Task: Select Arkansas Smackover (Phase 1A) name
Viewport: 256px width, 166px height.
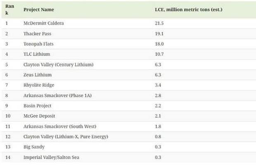Action: 57,95
